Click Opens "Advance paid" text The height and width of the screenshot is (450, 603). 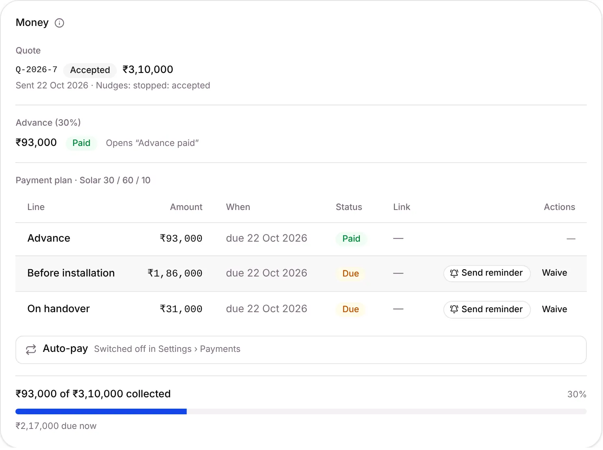coord(152,143)
